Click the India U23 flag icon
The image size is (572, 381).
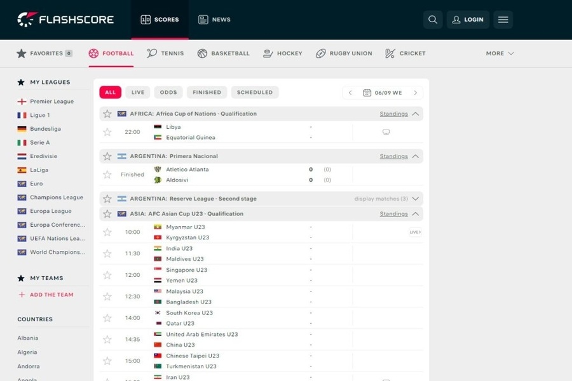pyautogui.click(x=158, y=248)
